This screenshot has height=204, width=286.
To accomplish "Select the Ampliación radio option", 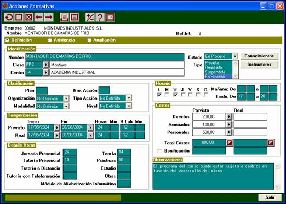I will [89, 40].
